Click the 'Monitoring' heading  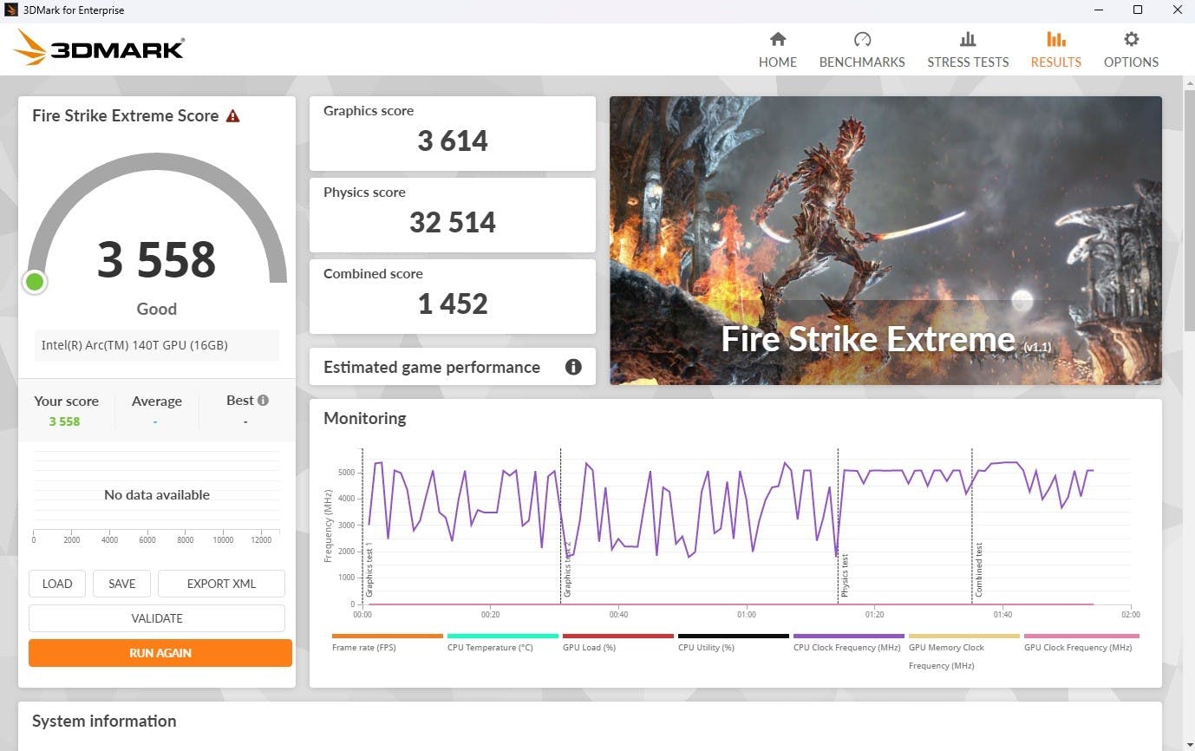point(364,418)
